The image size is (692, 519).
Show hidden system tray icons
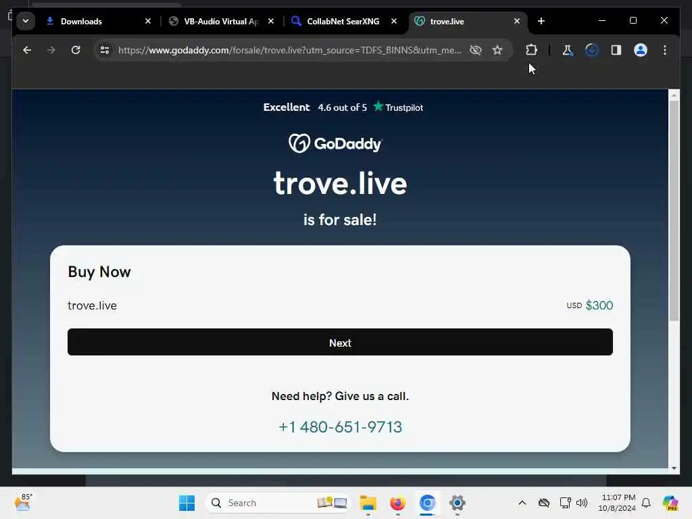[x=522, y=503]
